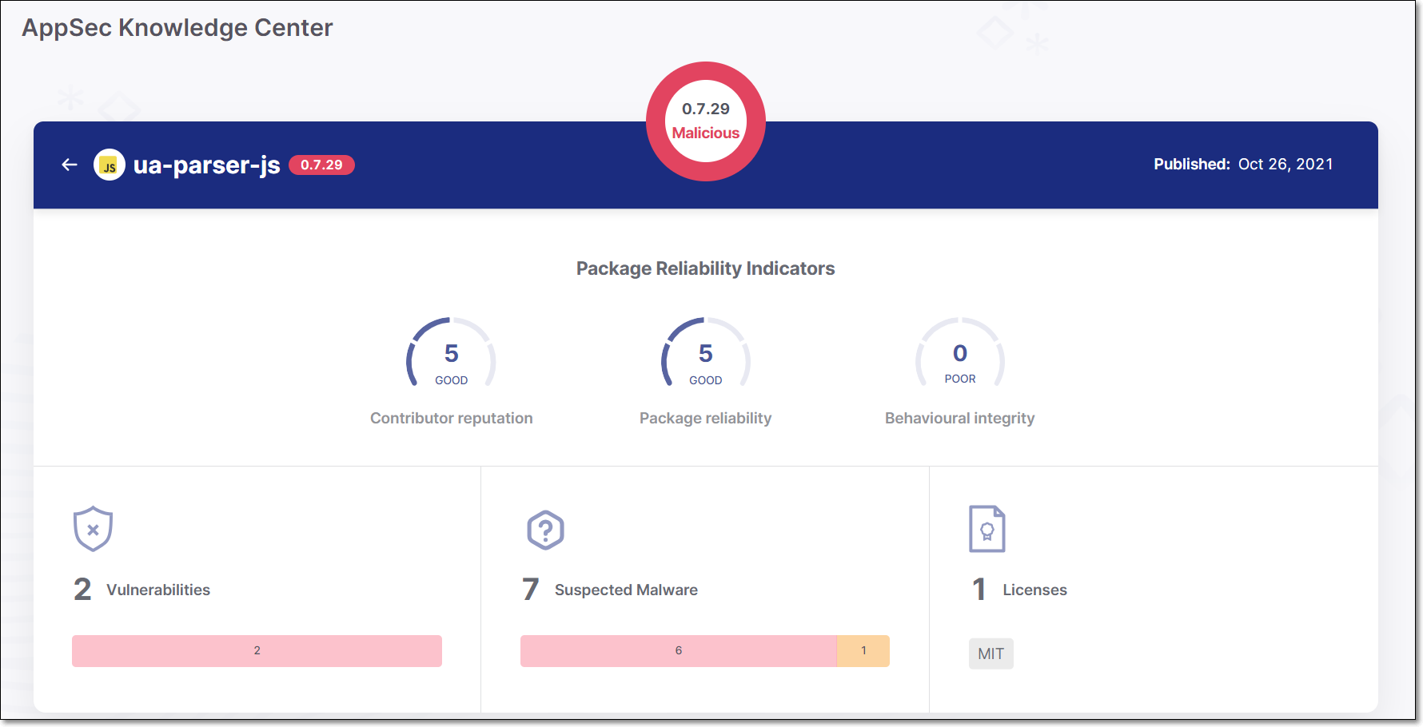Click the ua-parser-js package title
The height and width of the screenshot is (727, 1423).
tap(206, 165)
